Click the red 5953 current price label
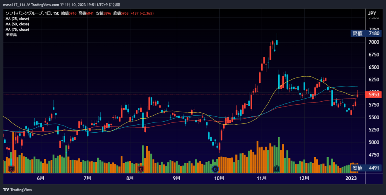 374,94
